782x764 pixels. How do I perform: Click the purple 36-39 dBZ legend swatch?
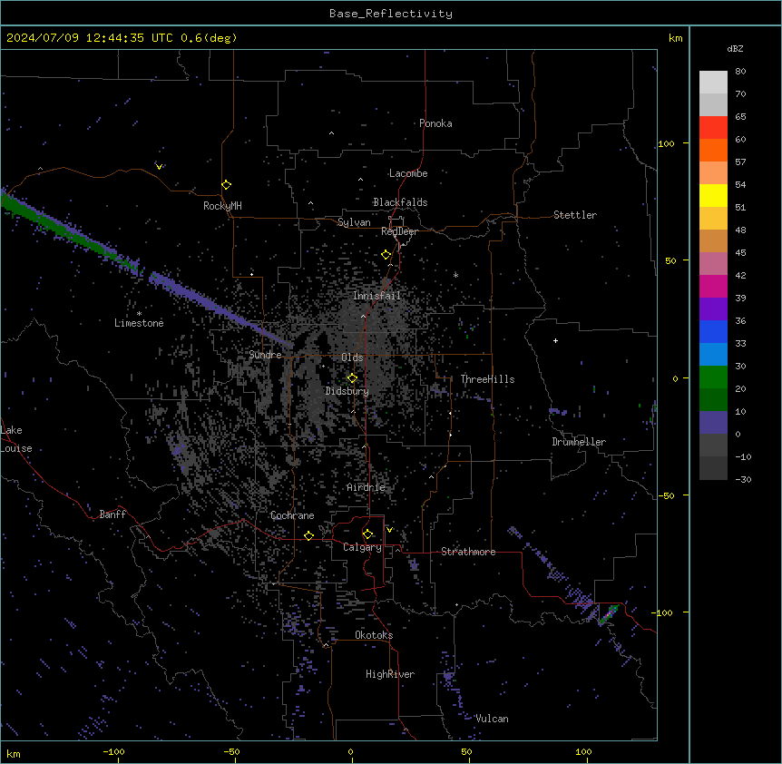point(713,309)
